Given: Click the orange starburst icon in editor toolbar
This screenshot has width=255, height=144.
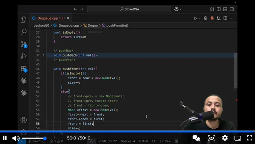Looking at the screenshot, I should pos(212,18).
